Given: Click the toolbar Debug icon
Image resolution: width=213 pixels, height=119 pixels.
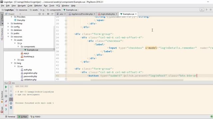Looking at the screenshot, I should tap(211, 10).
